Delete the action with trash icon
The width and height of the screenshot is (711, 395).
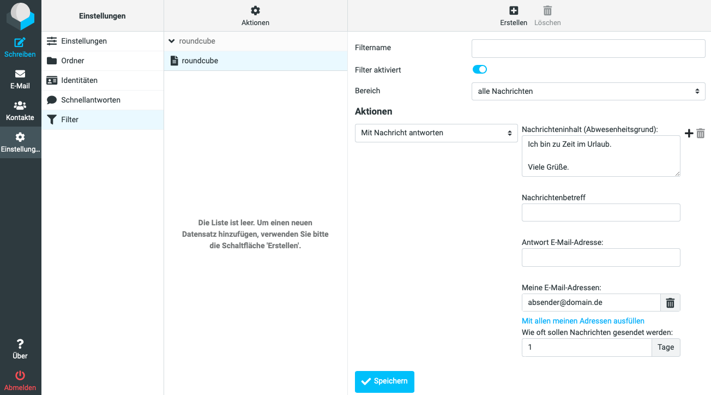[701, 133]
